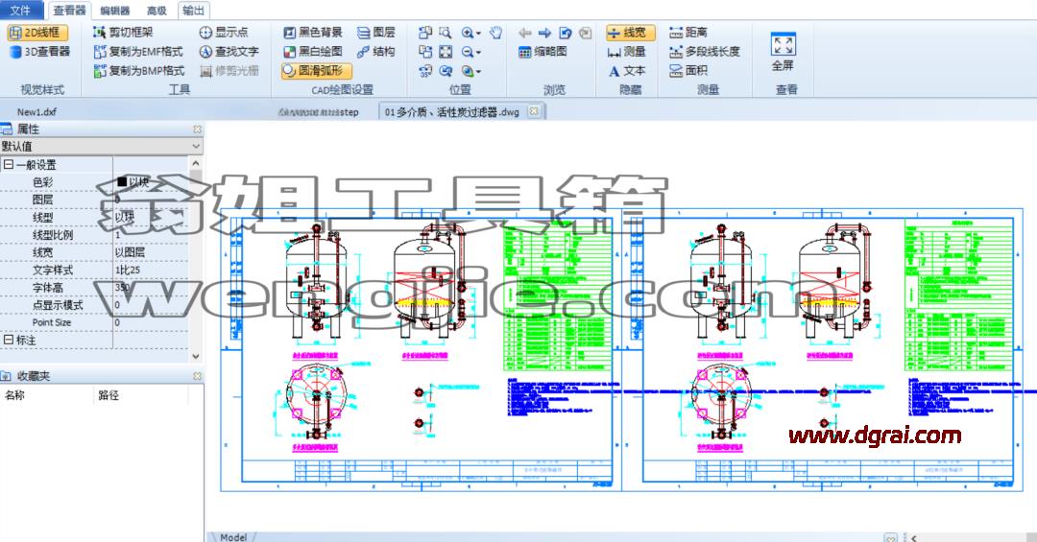Click the 线型比例 value field

(151, 235)
